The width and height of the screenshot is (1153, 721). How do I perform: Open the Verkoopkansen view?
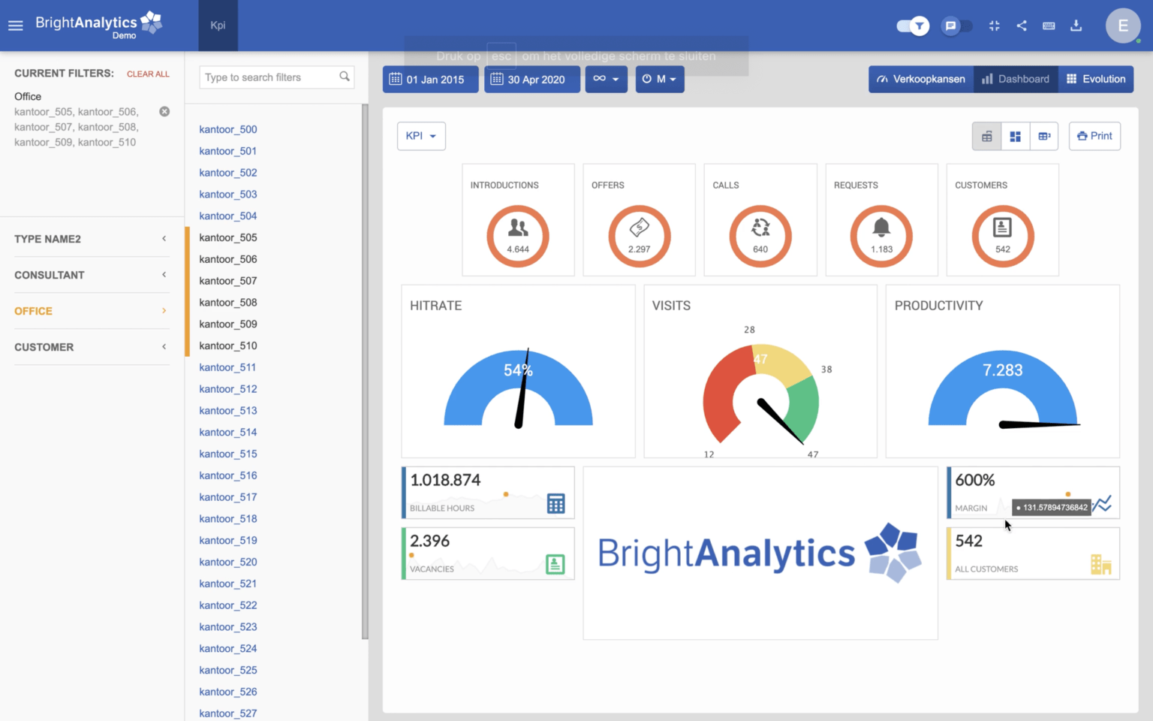click(x=920, y=79)
